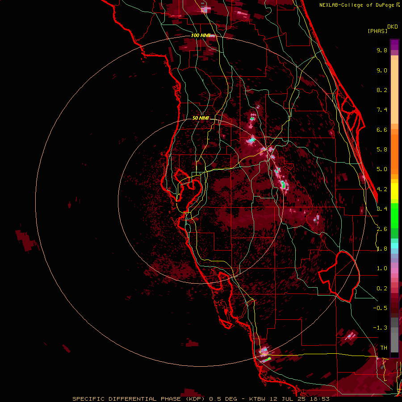Select the 9.0 color scale value
This screenshot has width=402, height=402.
[x=382, y=70]
